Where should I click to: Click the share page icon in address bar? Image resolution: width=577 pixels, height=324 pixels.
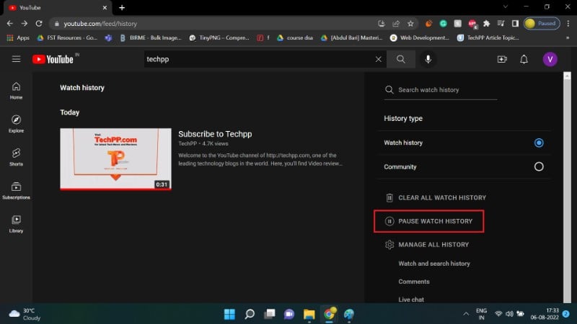point(396,24)
